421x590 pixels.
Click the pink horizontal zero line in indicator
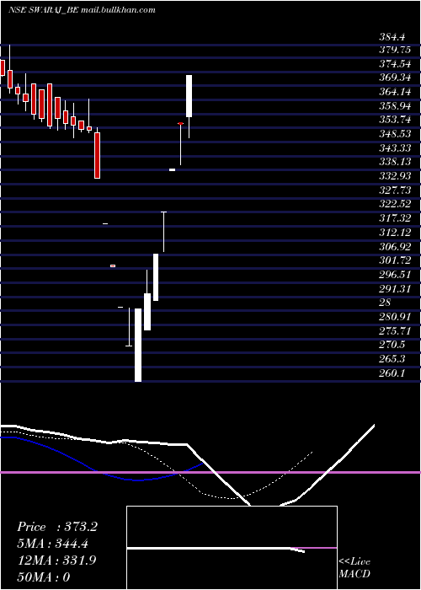tap(210, 472)
